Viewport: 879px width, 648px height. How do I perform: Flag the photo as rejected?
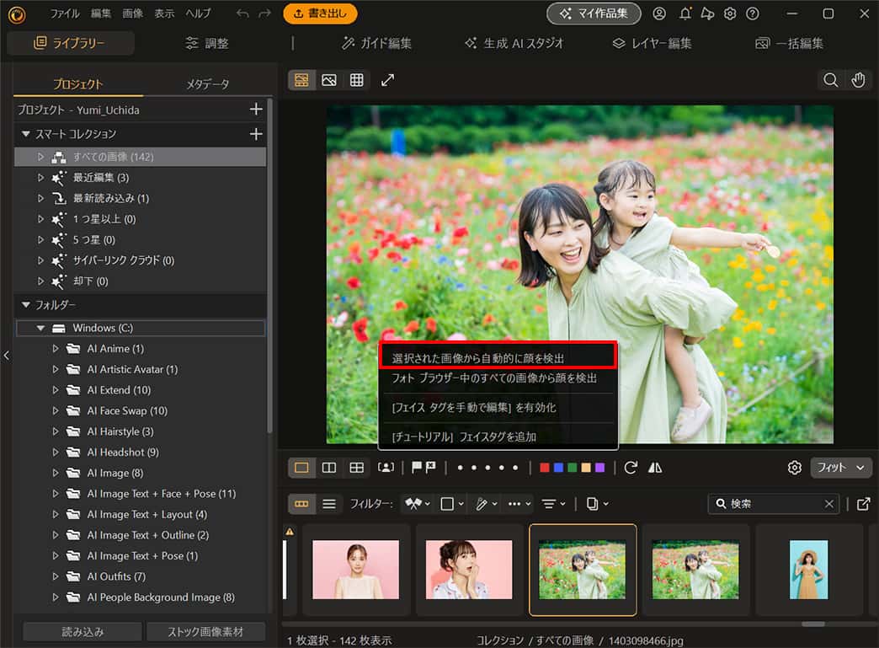pyautogui.click(x=430, y=468)
